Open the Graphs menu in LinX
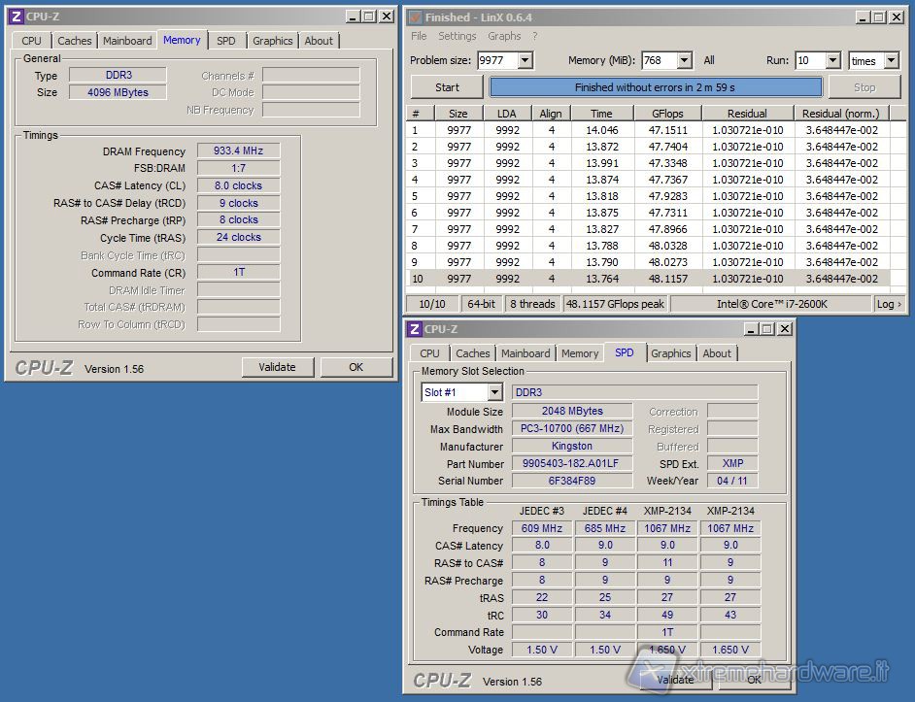 (504, 36)
